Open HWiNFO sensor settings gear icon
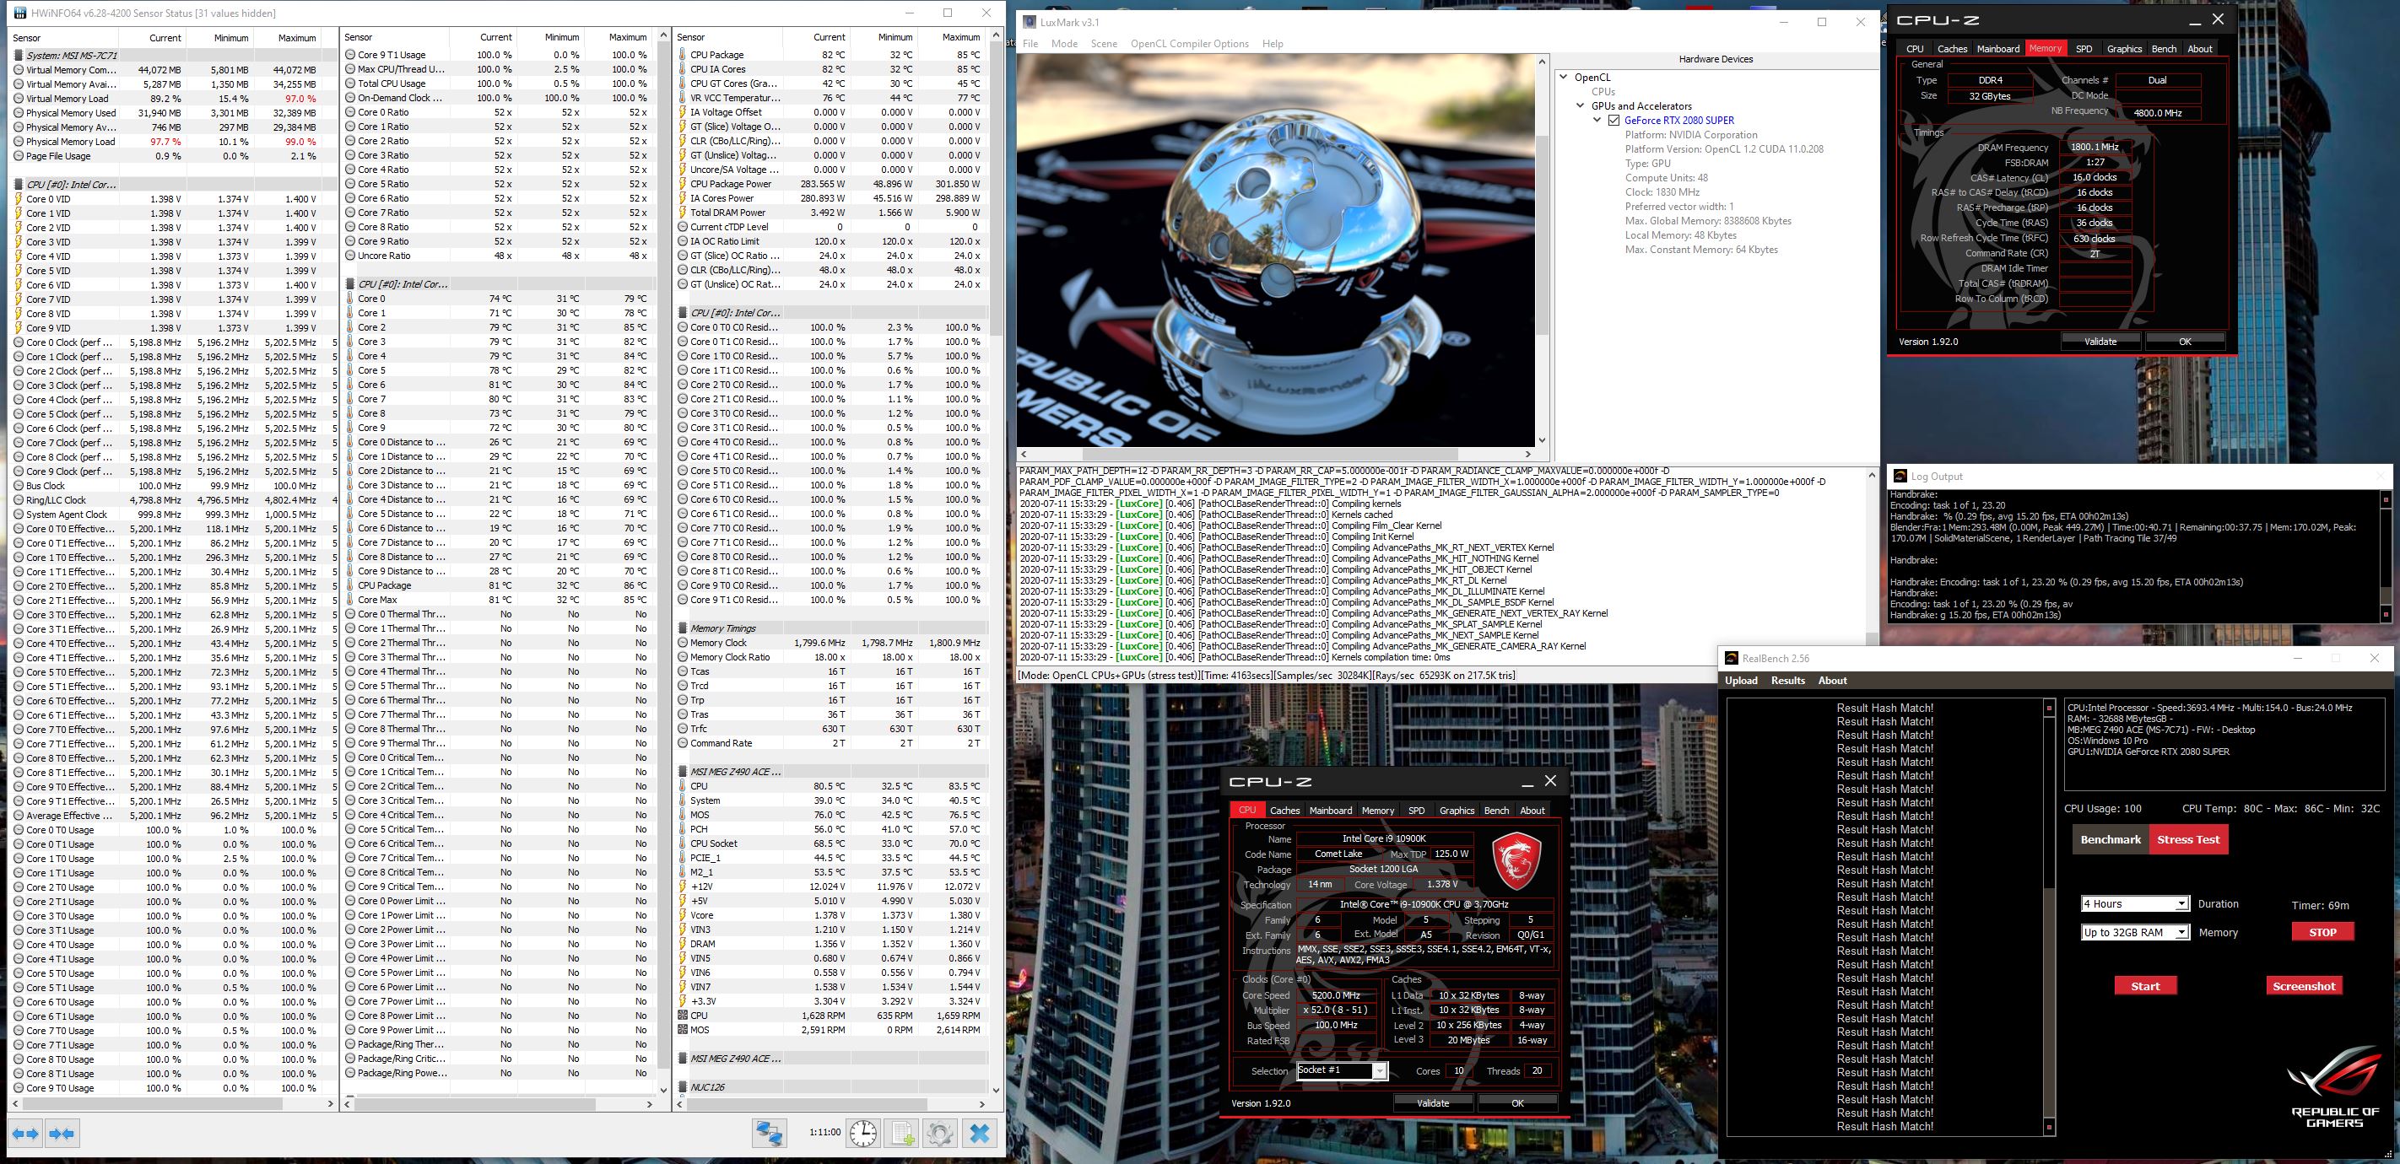2400x1164 pixels. (x=940, y=1134)
